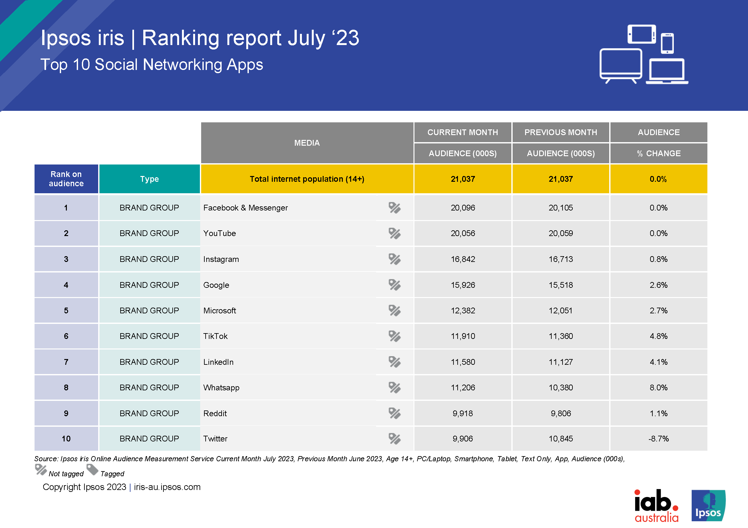748x528 pixels.
Task: Click the Ipsos logo at bottom right
Action: (x=708, y=506)
